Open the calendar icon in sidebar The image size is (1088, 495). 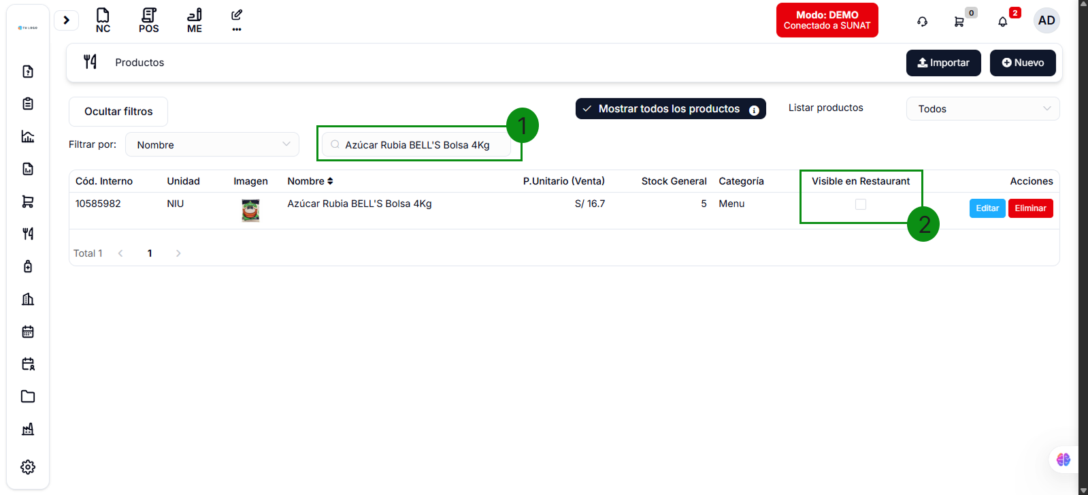(x=28, y=332)
